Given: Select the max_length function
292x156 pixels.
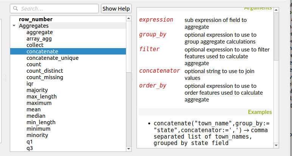Looking at the screenshot, I should [41, 97].
